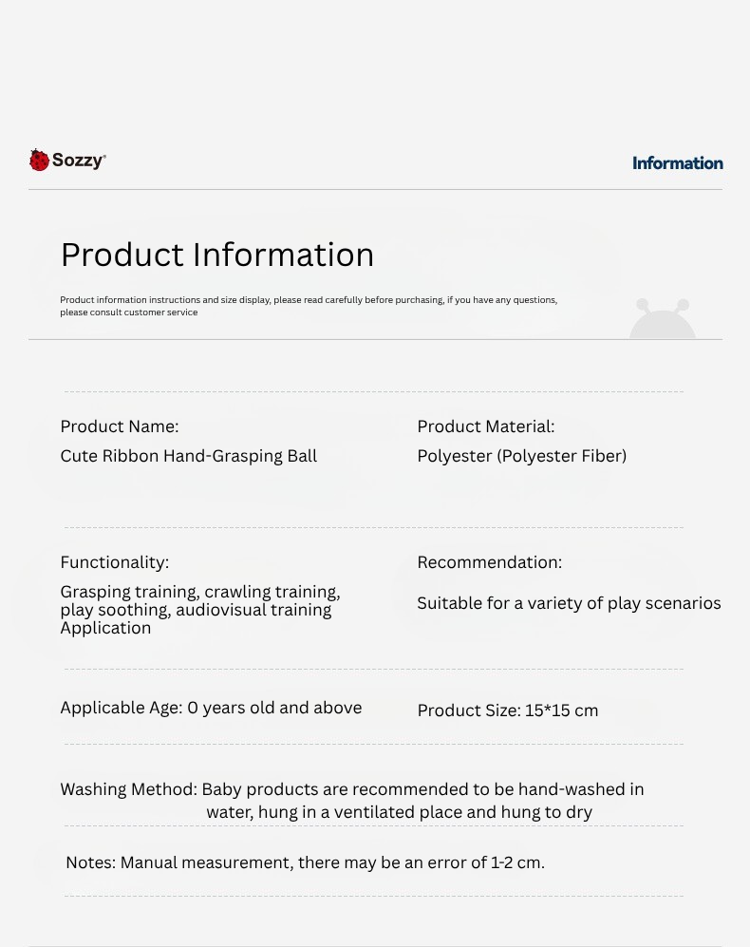This screenshot has width=750, height=947.
Task: Click the Functionality label
Action: (x=115, y=562)
